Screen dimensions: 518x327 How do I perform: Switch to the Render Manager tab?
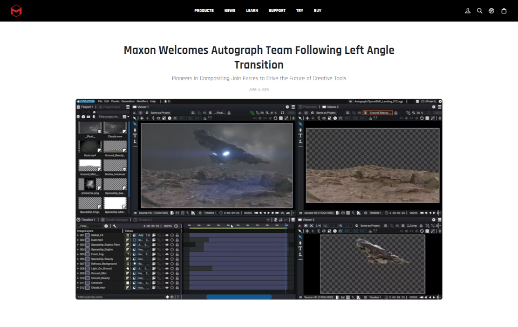114,220
